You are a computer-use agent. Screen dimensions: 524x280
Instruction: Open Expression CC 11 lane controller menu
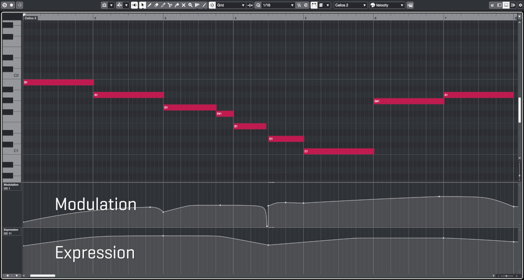pos(12,231)
